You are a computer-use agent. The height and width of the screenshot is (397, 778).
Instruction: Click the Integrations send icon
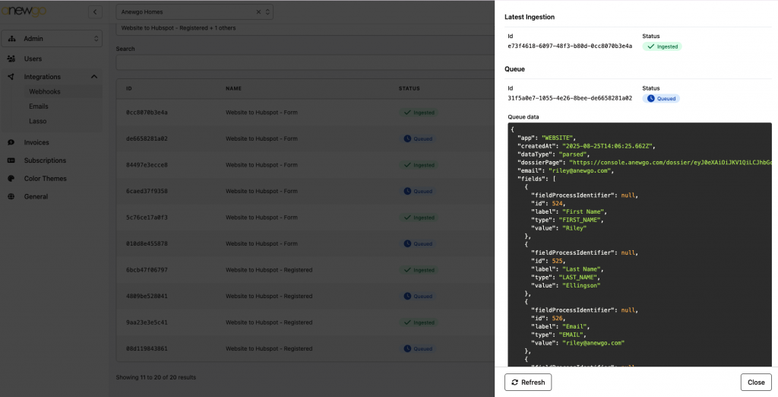(11, 77)
